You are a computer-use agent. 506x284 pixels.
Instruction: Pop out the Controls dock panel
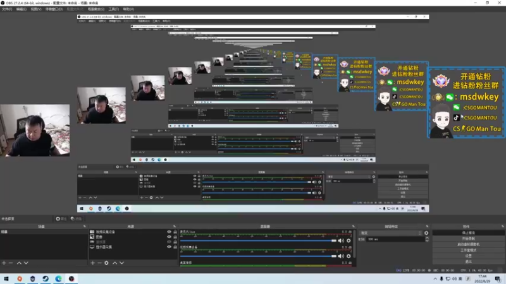pos(502,227)
